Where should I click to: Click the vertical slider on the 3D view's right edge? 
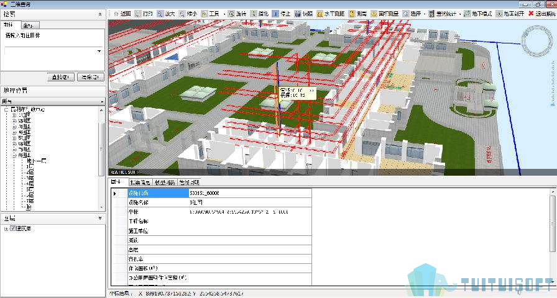(553, 83)
